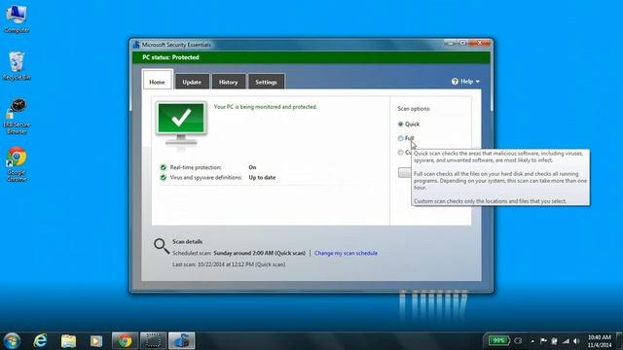Click the 10:40 AM clock in tray
This screenshot has width=623, height=350.
pyautogui.click(x=600, y=337)
